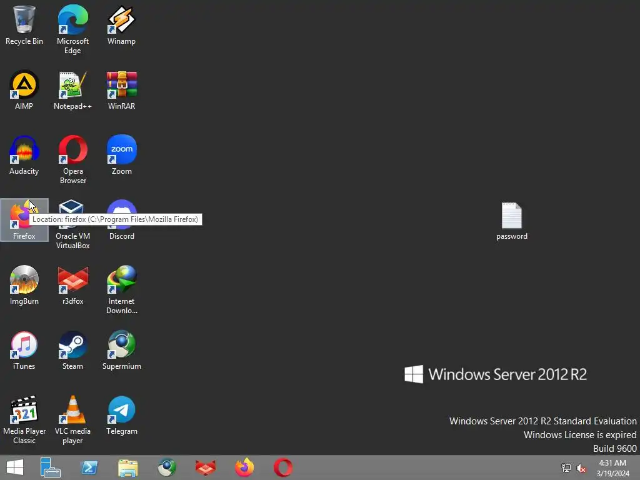Click the Opera Browser desktop icon
Image resolution: width=640 pixels, height=480 pixels.
point(72,159)
